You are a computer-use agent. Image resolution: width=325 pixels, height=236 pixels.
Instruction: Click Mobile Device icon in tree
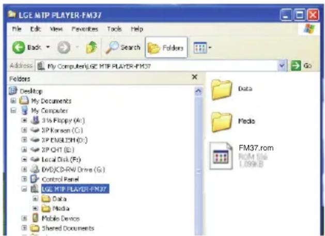tap(36, 218)
